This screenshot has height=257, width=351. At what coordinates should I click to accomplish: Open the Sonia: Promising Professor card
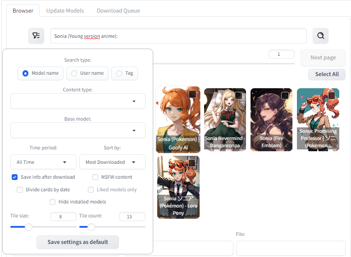pos(318,119)
